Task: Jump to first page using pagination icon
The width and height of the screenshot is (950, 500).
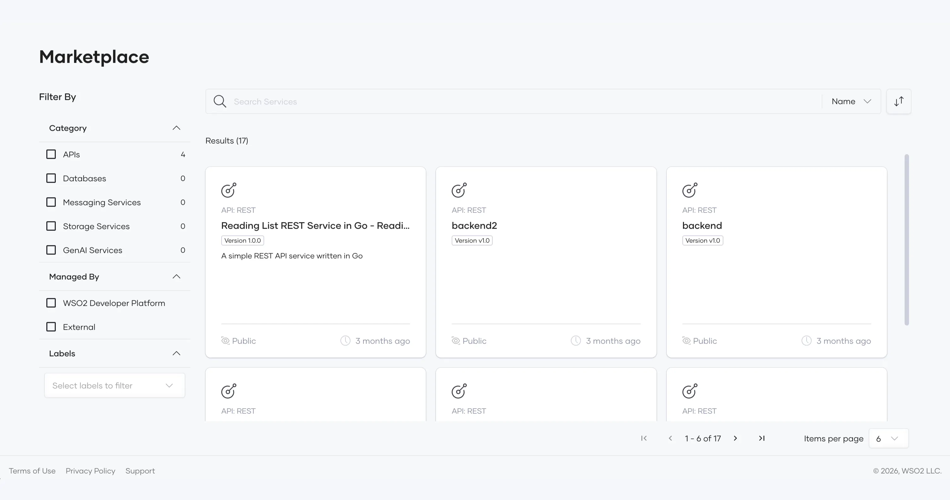Action: (644, 438)
